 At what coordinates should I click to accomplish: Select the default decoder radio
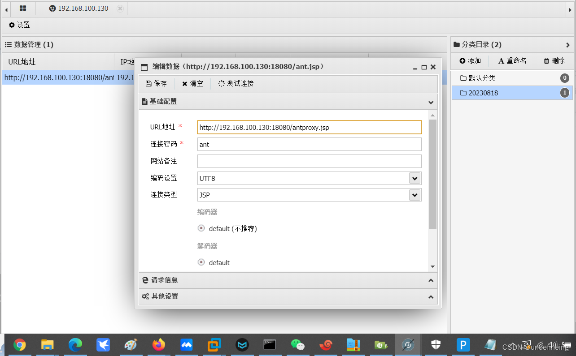[x=201, y=262]
